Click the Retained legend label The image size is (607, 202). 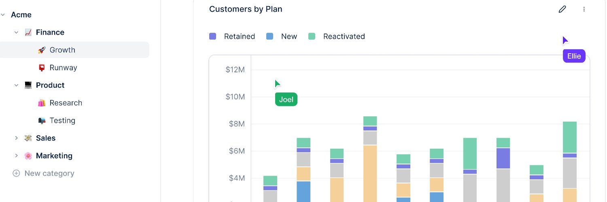tap(240, 36)
